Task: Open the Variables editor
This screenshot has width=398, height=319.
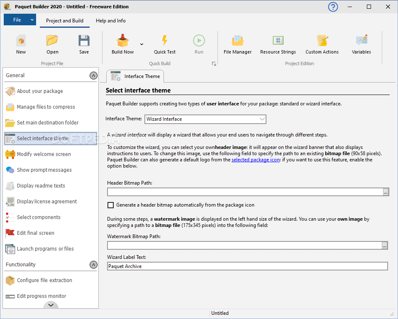Action: 361,44
